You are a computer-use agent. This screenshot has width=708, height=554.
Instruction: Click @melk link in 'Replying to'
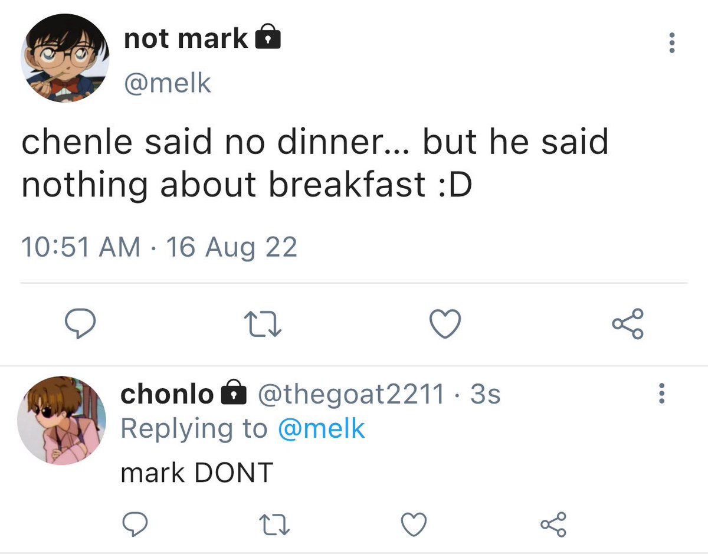(321, 428)
